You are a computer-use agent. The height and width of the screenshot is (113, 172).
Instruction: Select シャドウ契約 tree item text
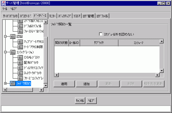(x=23, y=84)
